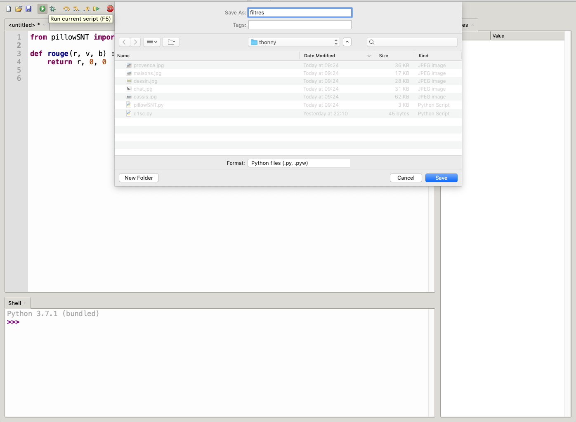Click the Tags input field
Screen dimensions: 576x422
300,25
